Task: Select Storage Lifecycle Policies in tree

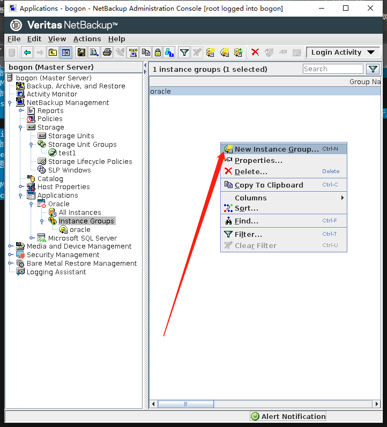Action: [90, 161]
